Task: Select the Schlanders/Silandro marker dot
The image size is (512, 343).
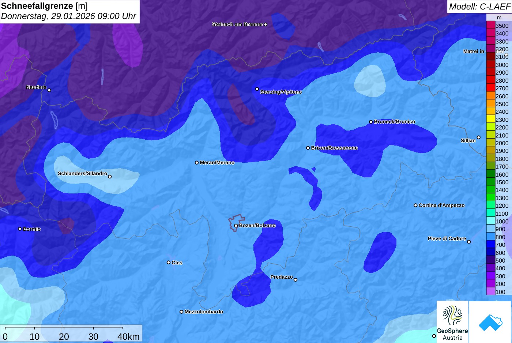Action: point(110,177)
